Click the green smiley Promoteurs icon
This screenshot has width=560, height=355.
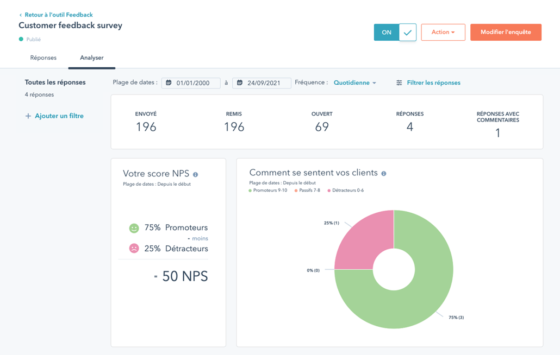click(x=134, y=228)
